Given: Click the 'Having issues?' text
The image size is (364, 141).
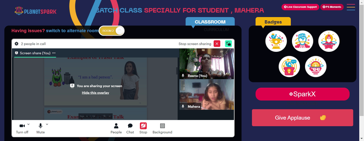Looking at the screenshot, I should tap(28, 30).
